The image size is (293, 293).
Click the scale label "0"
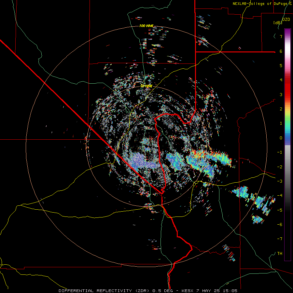tap(281, 138)
